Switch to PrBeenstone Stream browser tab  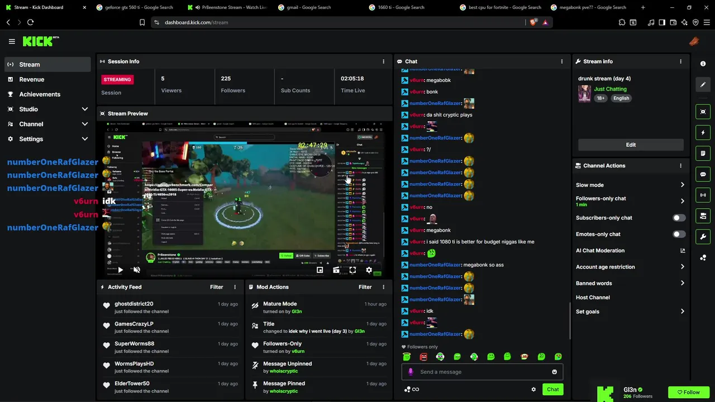coord(228,7)
